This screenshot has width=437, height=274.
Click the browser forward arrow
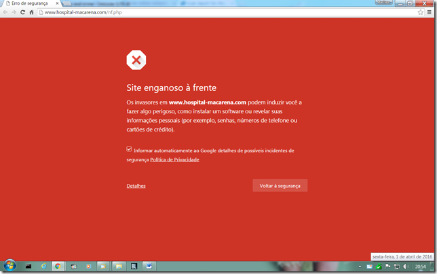click(x=14, y=12)
